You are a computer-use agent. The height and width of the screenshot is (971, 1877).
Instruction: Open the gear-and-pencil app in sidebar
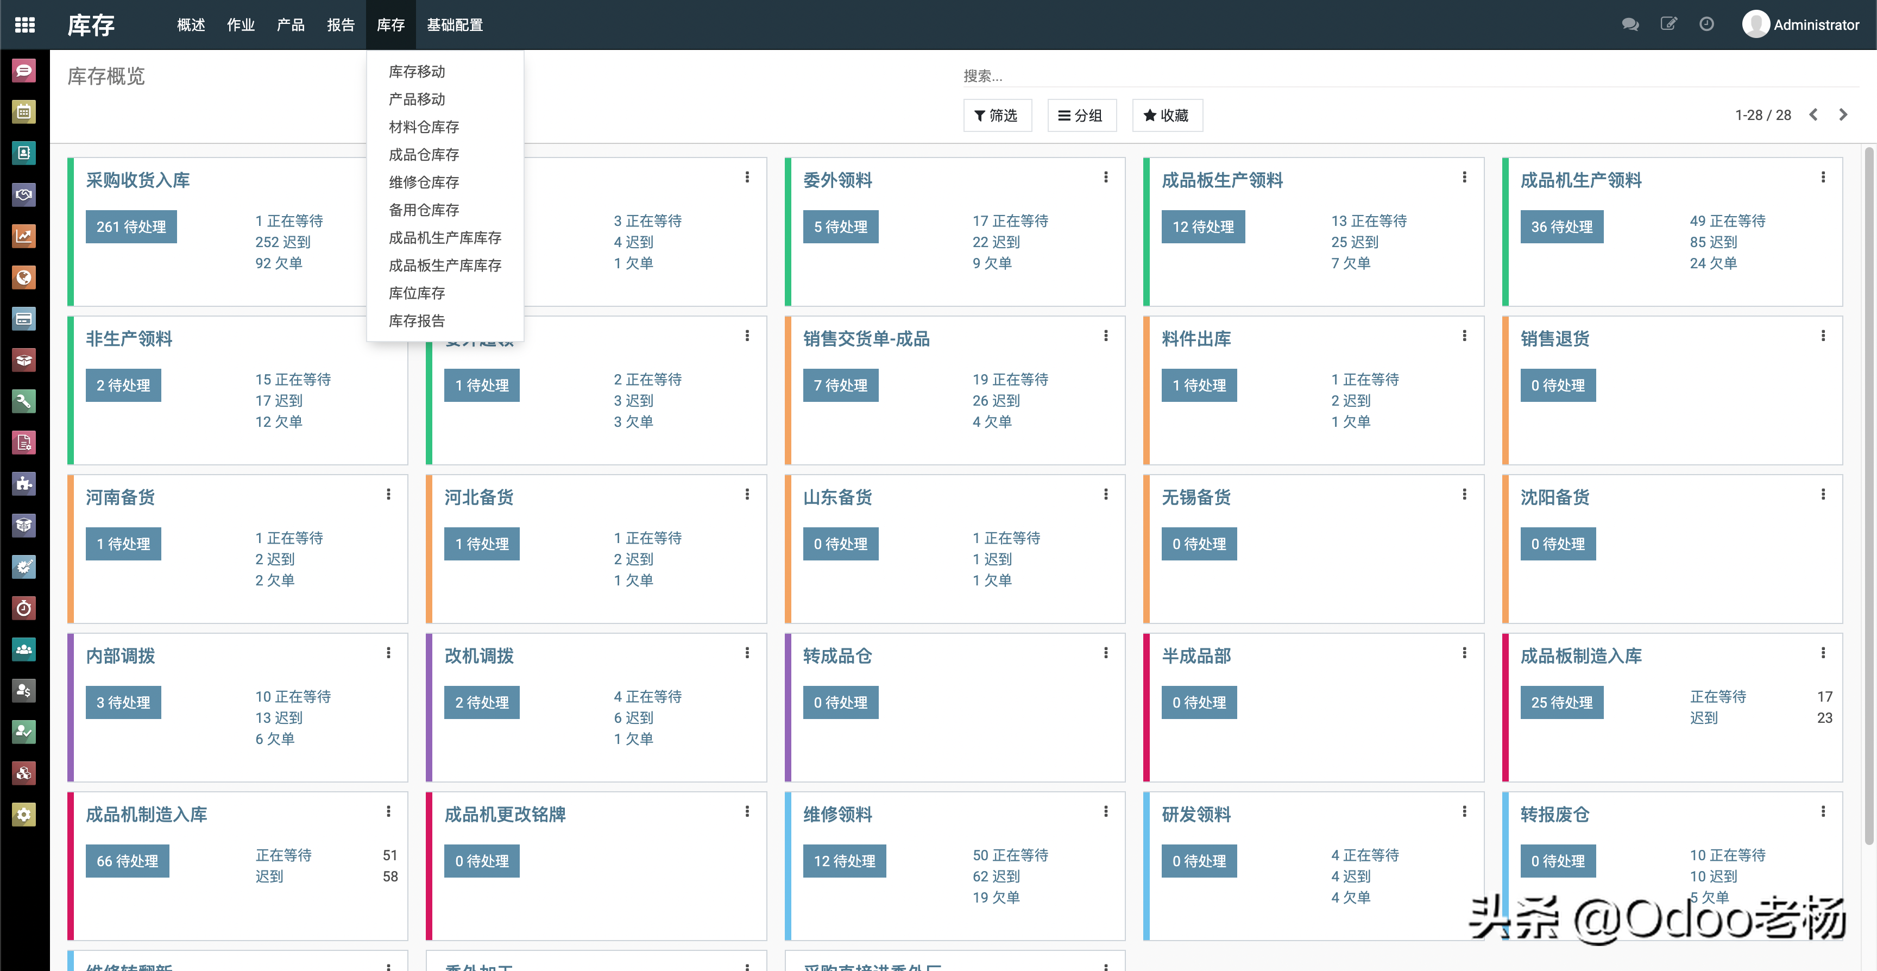tap(24, 567)
